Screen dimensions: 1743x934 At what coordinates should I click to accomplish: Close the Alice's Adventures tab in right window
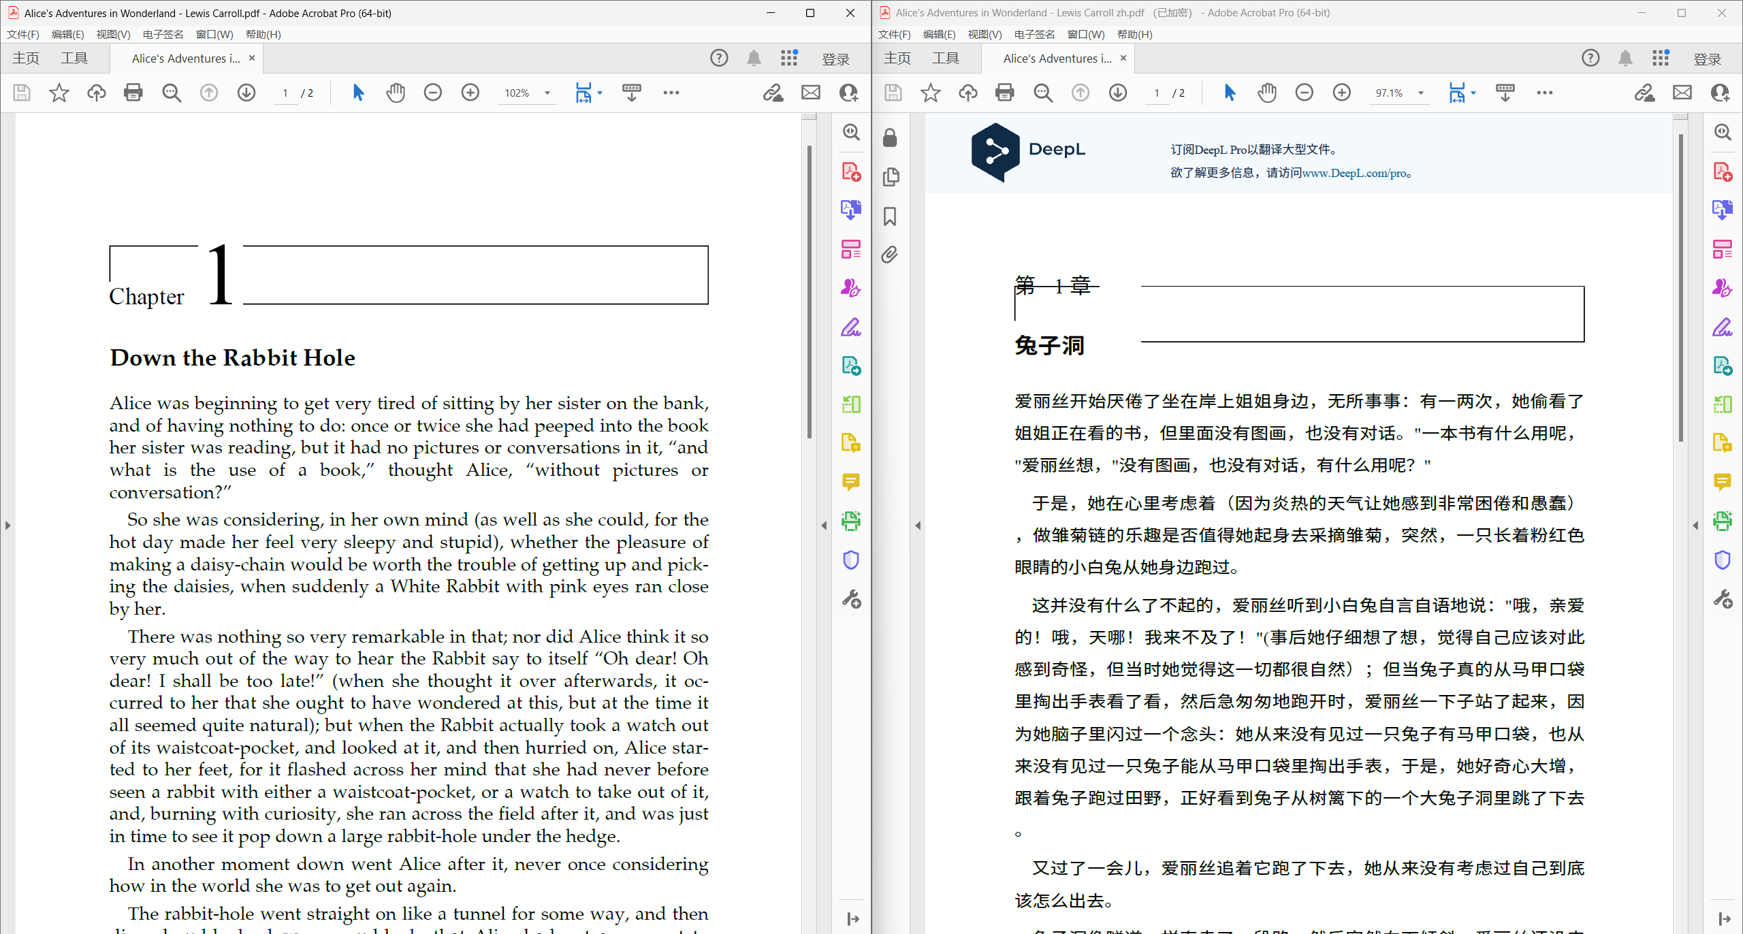[1123, 59]
